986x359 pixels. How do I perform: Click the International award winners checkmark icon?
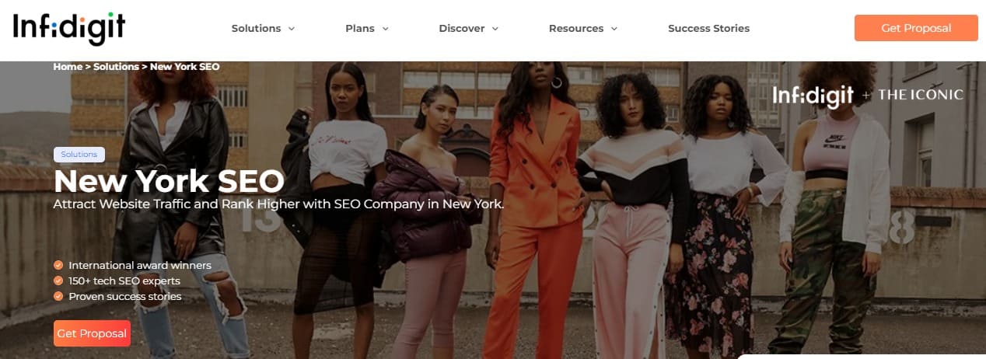pos(58,265)
